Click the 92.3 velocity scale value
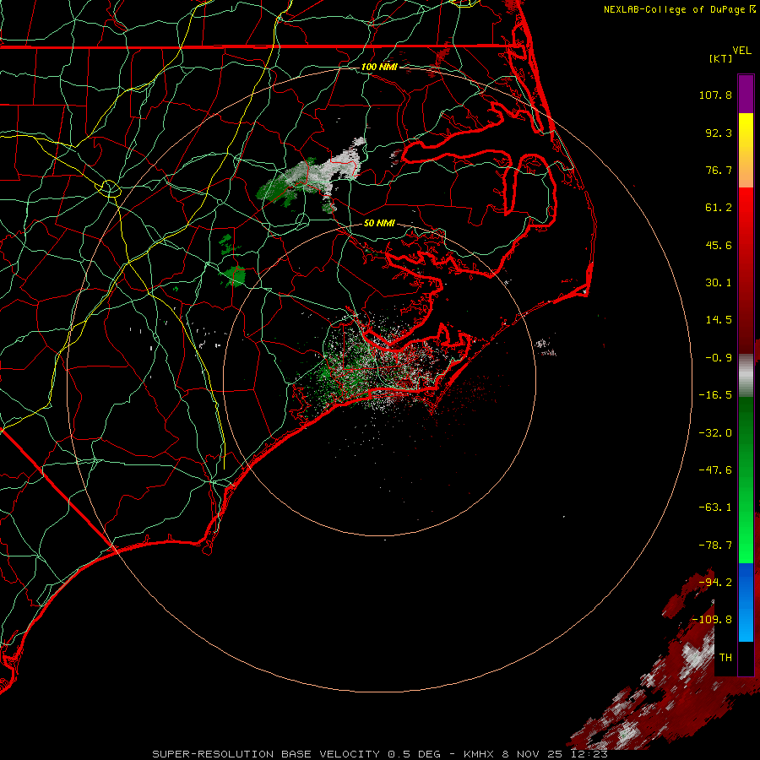This screenshot has height=760, width=760. [719, 133]
